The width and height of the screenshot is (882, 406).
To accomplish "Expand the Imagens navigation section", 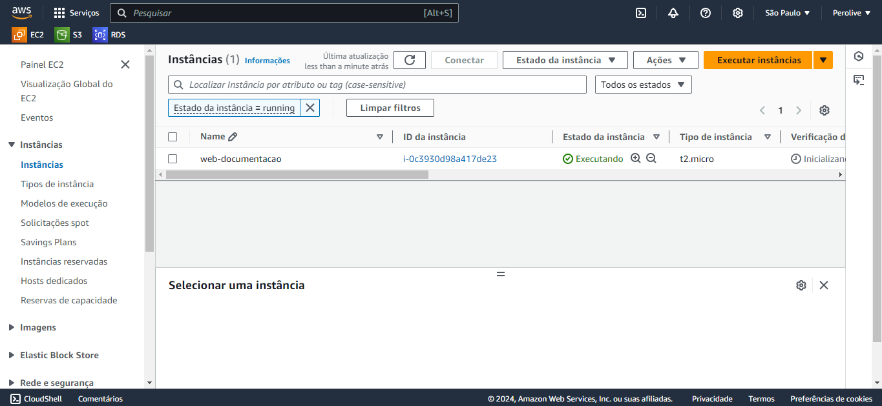I will pyautogui.click(x=12, y=327).
